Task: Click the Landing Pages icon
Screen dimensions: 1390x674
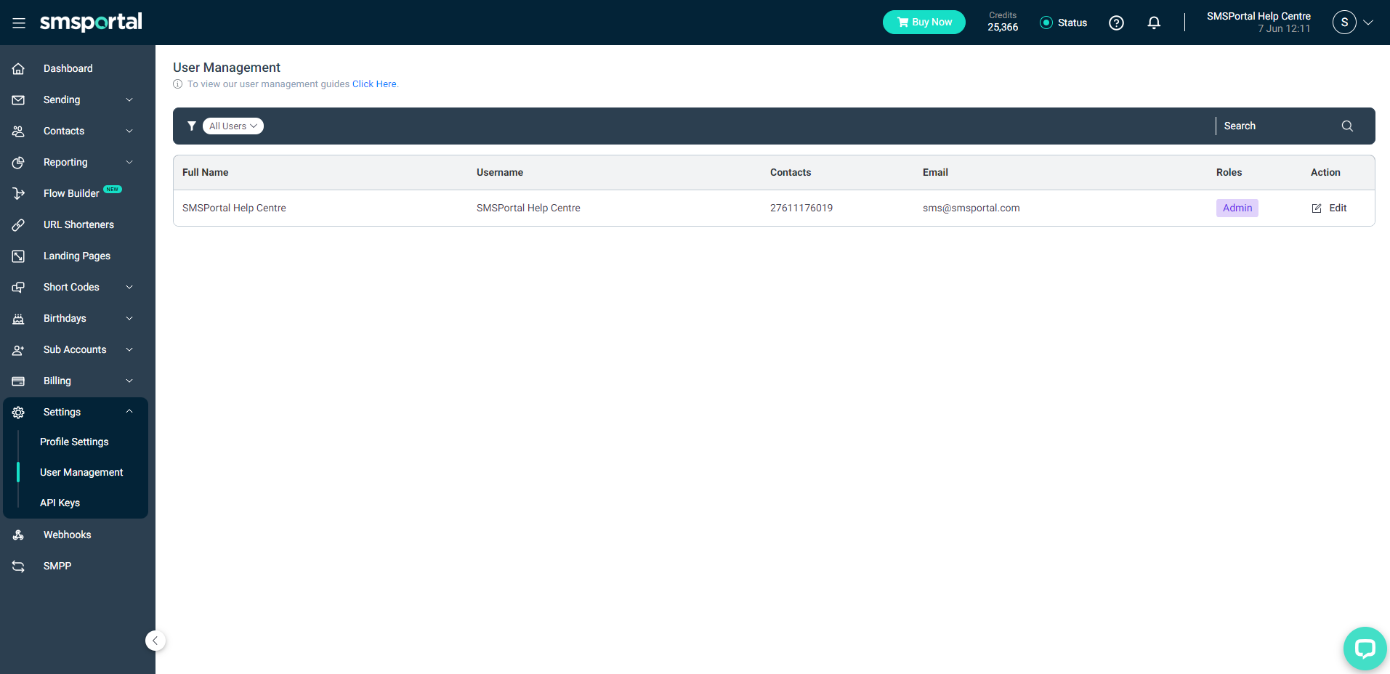Action: coord(18,256)
